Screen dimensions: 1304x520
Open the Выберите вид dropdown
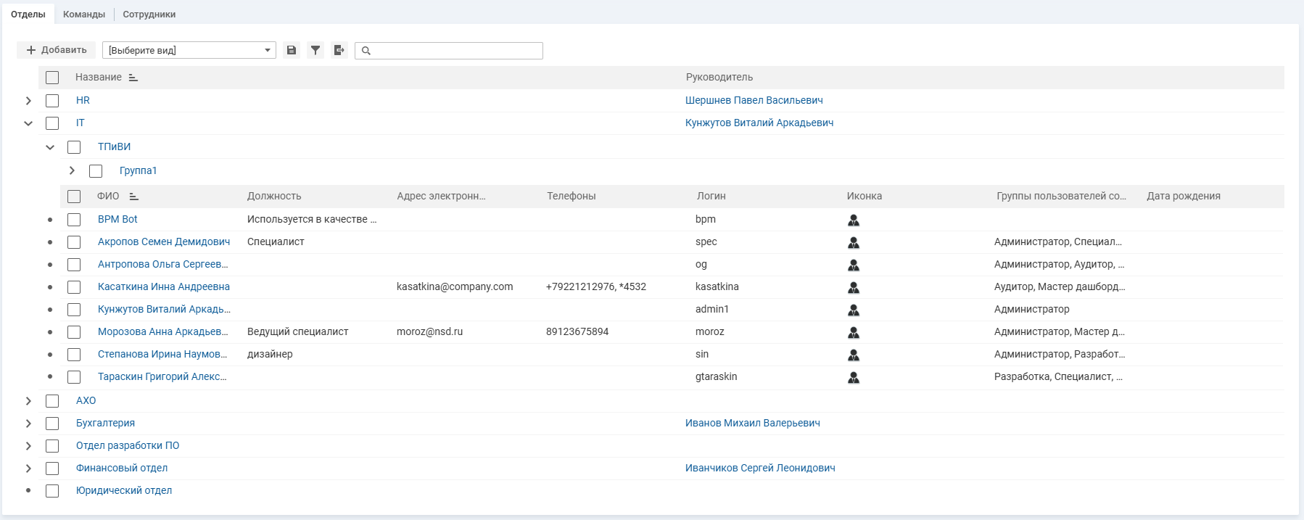(189, 50)
